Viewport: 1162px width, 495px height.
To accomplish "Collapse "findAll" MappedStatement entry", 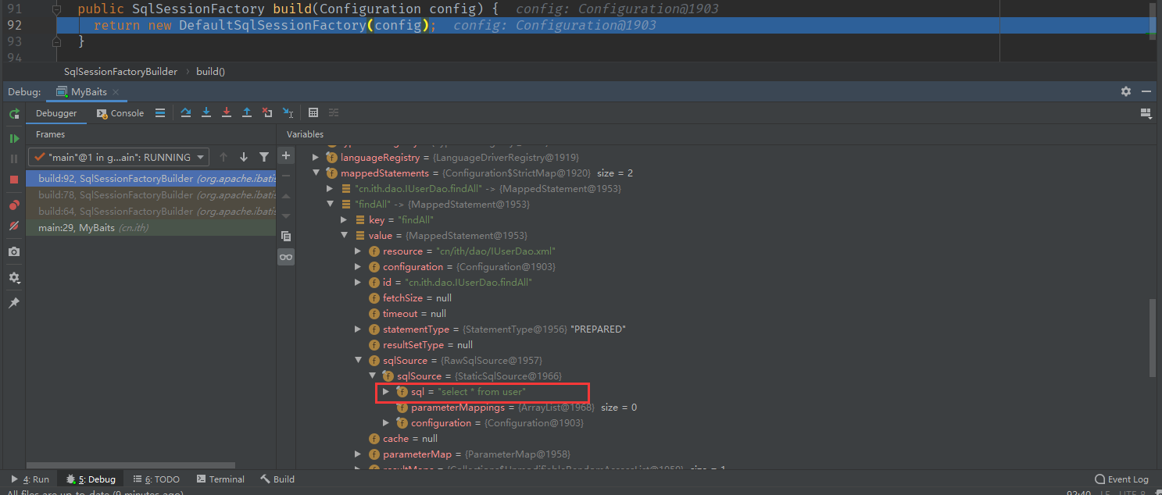I will [330, 205].
